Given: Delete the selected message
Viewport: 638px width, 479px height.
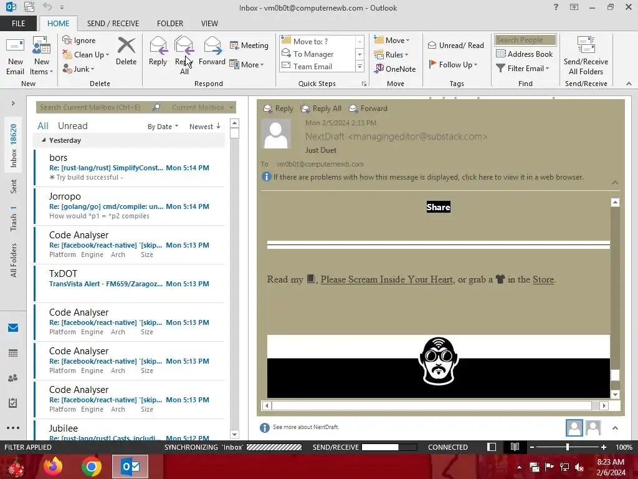Looking at the screenshot, I should tap(126, 52).
